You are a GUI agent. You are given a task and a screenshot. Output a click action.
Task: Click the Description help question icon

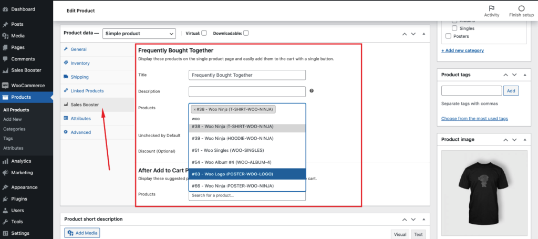tap(312, 91)
